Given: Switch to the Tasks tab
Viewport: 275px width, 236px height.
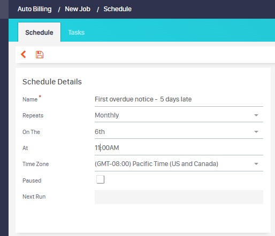Looking at the screenshot, I should click(77, 33).
